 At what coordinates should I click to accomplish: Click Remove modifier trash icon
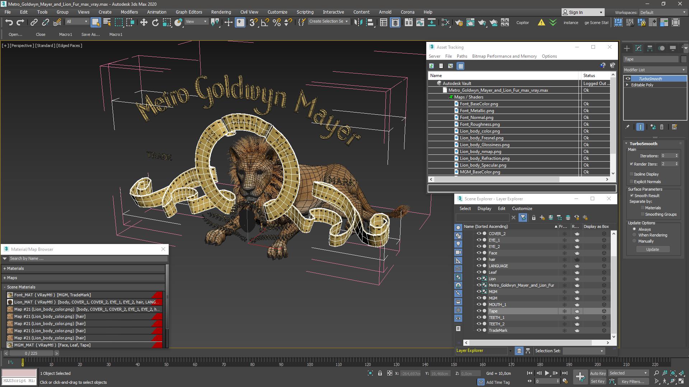(x=662, y=127)
